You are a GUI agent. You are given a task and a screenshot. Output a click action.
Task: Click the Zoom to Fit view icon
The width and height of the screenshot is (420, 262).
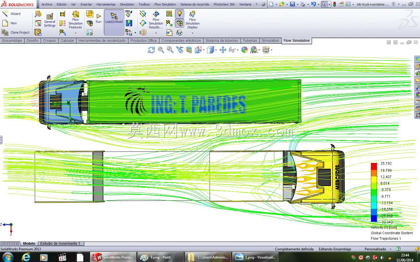[161, 50]
